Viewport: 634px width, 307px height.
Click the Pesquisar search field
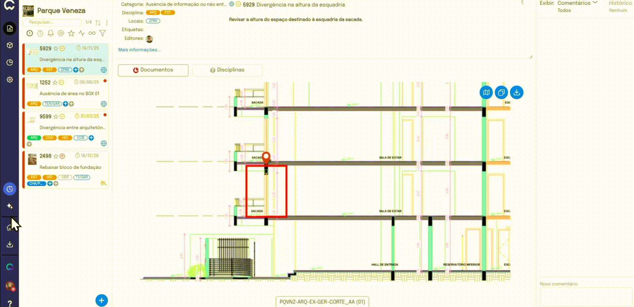(52, 22)
